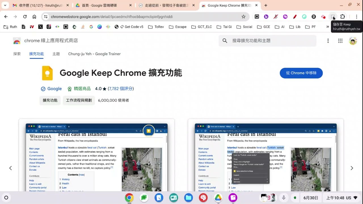This screenshot has height=204, width=363.
Task: Open the Tai Gi bookmark folder
Action: point(224,27)
